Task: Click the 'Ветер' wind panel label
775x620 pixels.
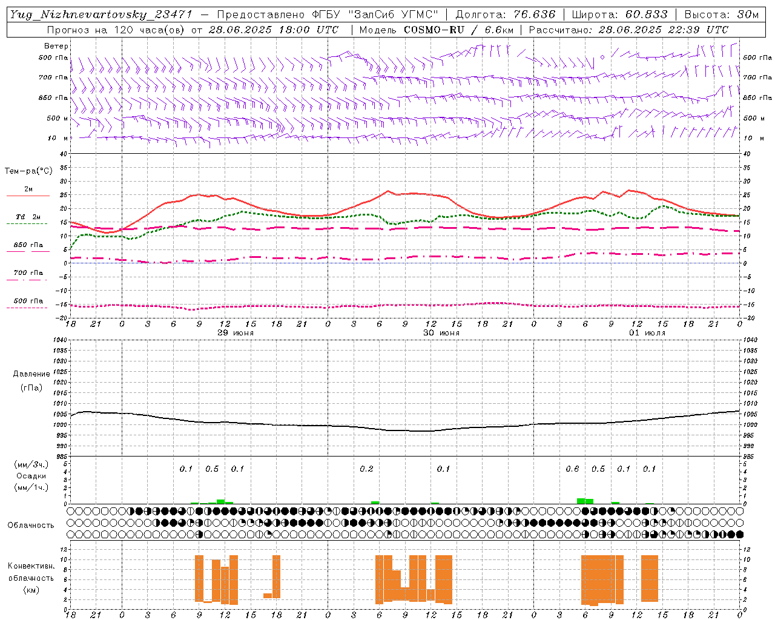Action: tap(56, 46)
